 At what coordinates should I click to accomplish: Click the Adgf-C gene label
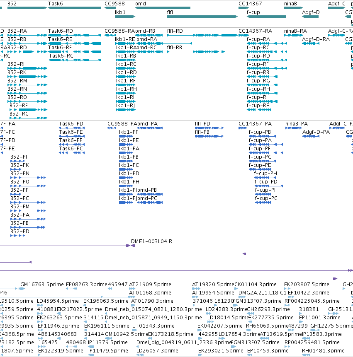tap(337, 4)
